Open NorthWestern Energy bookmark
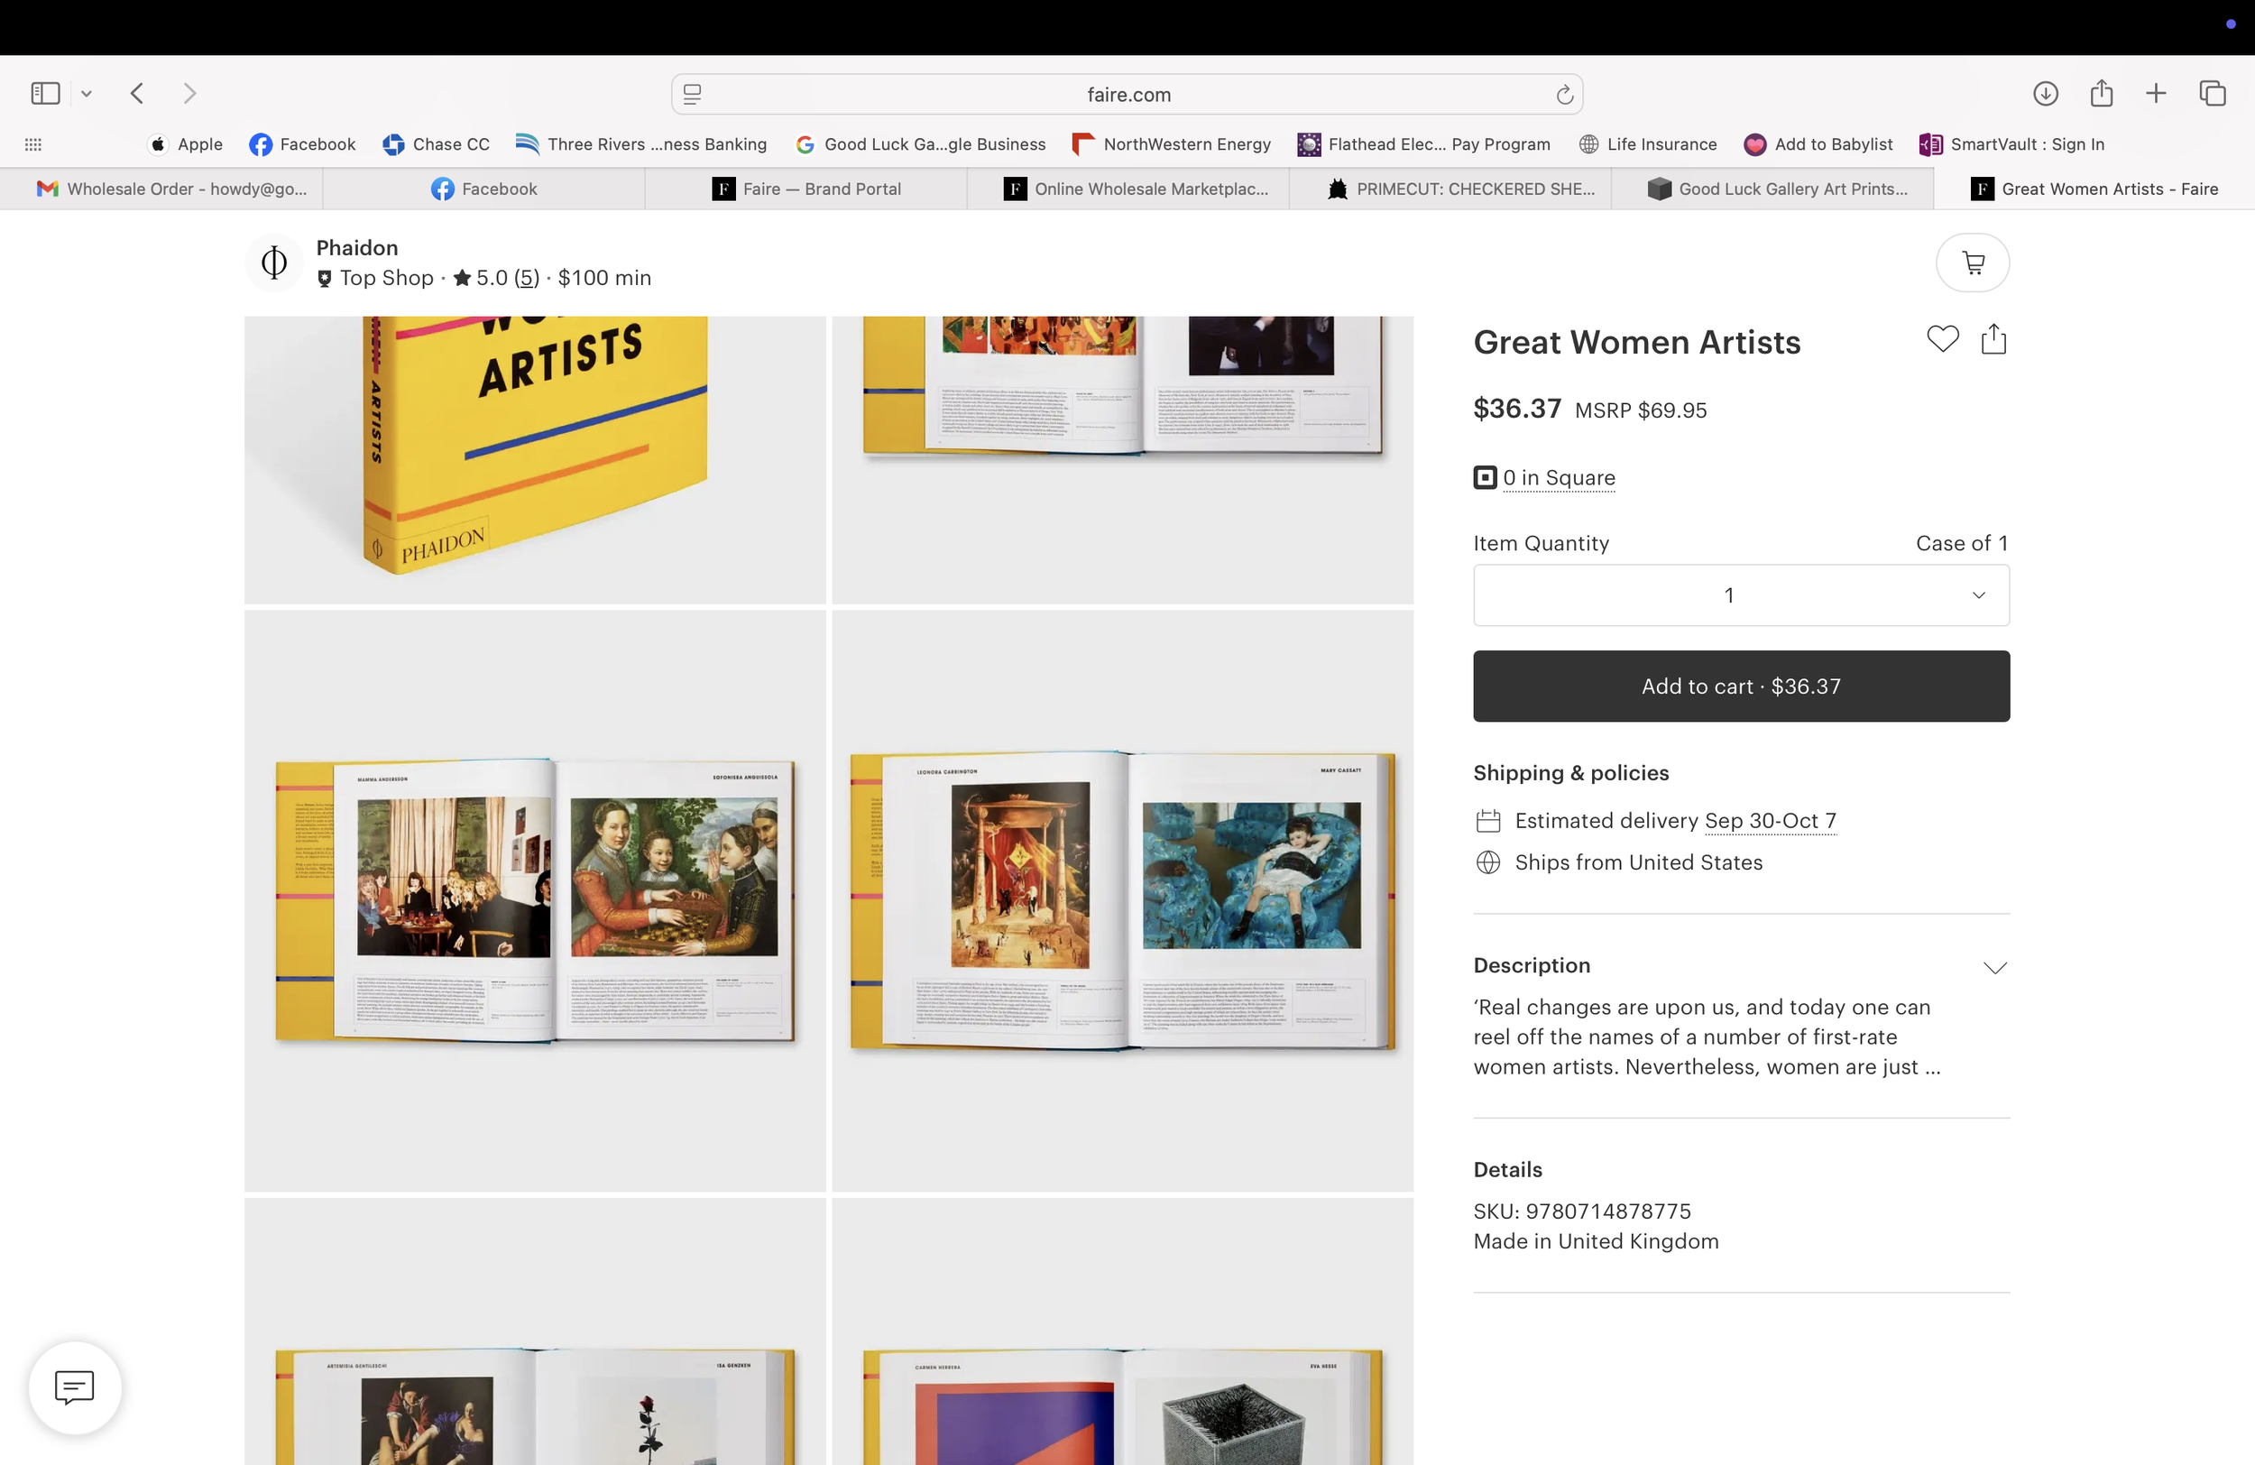The width and height of the screenshot is (2255, 1465). [1171, 144]
